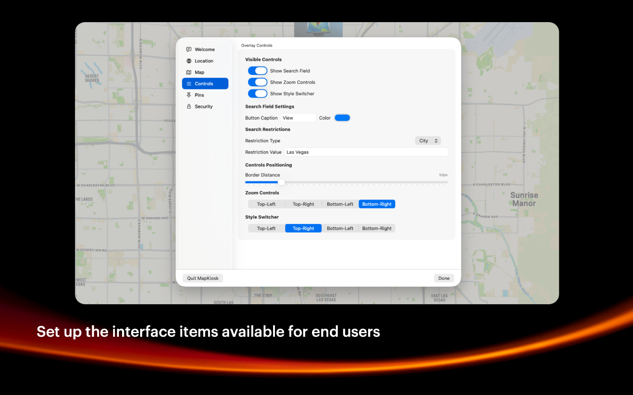The image size is (633, 395).
Task: Click the Controls sliders icon
Action: [189, 84]
